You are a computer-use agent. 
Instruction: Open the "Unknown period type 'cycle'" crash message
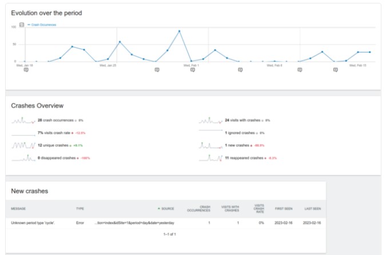tap(33, 223)
